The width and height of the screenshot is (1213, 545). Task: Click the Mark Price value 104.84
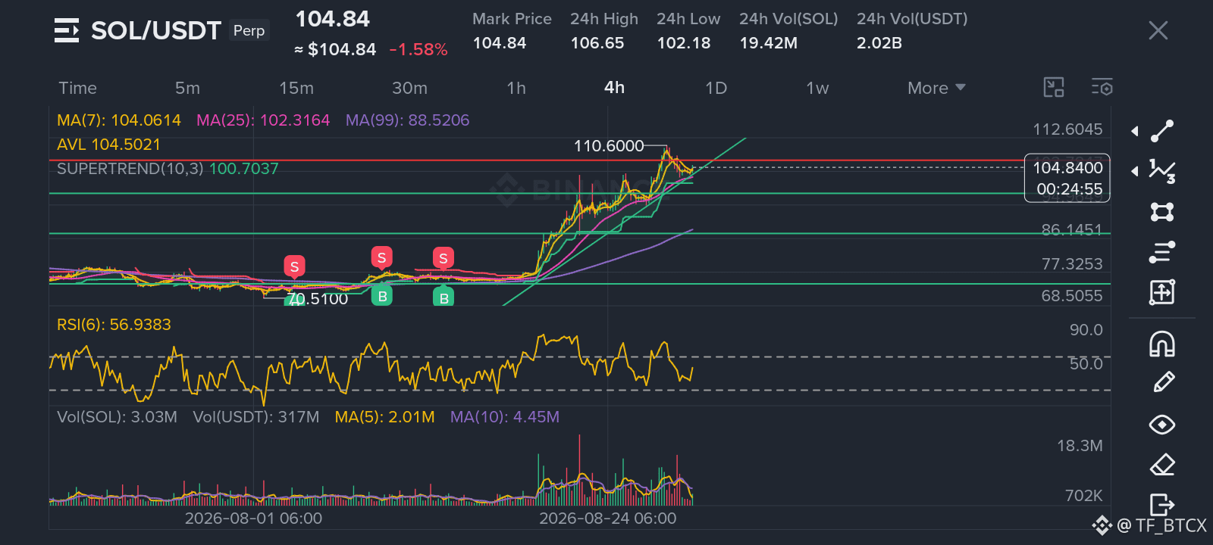500,43
